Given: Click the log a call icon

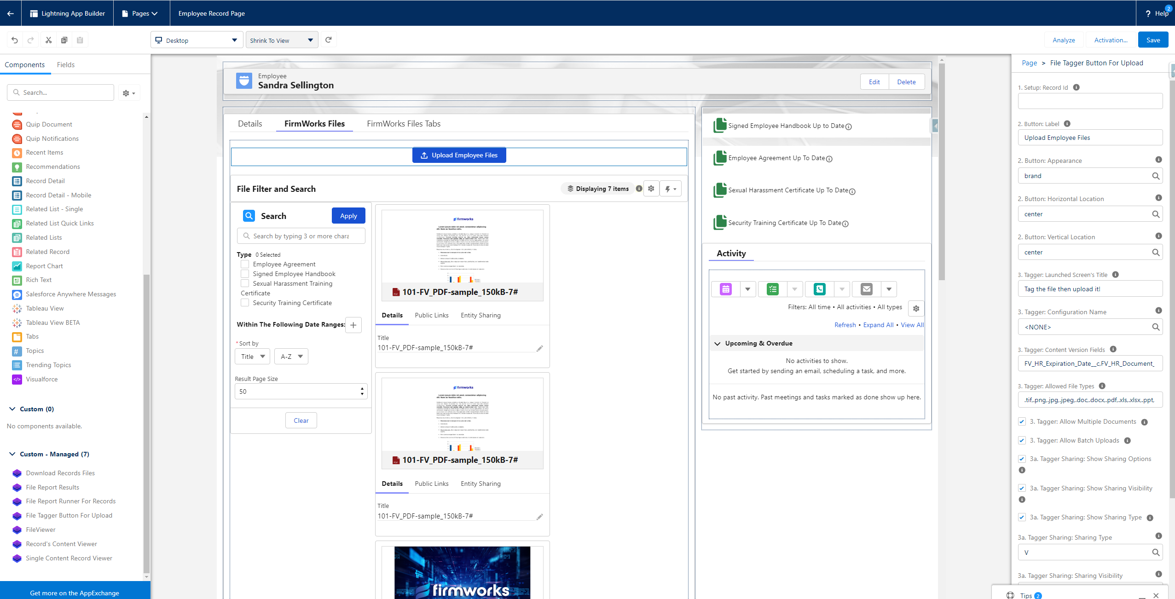Looking at the screenshot, I should click(x=819, y=289).
